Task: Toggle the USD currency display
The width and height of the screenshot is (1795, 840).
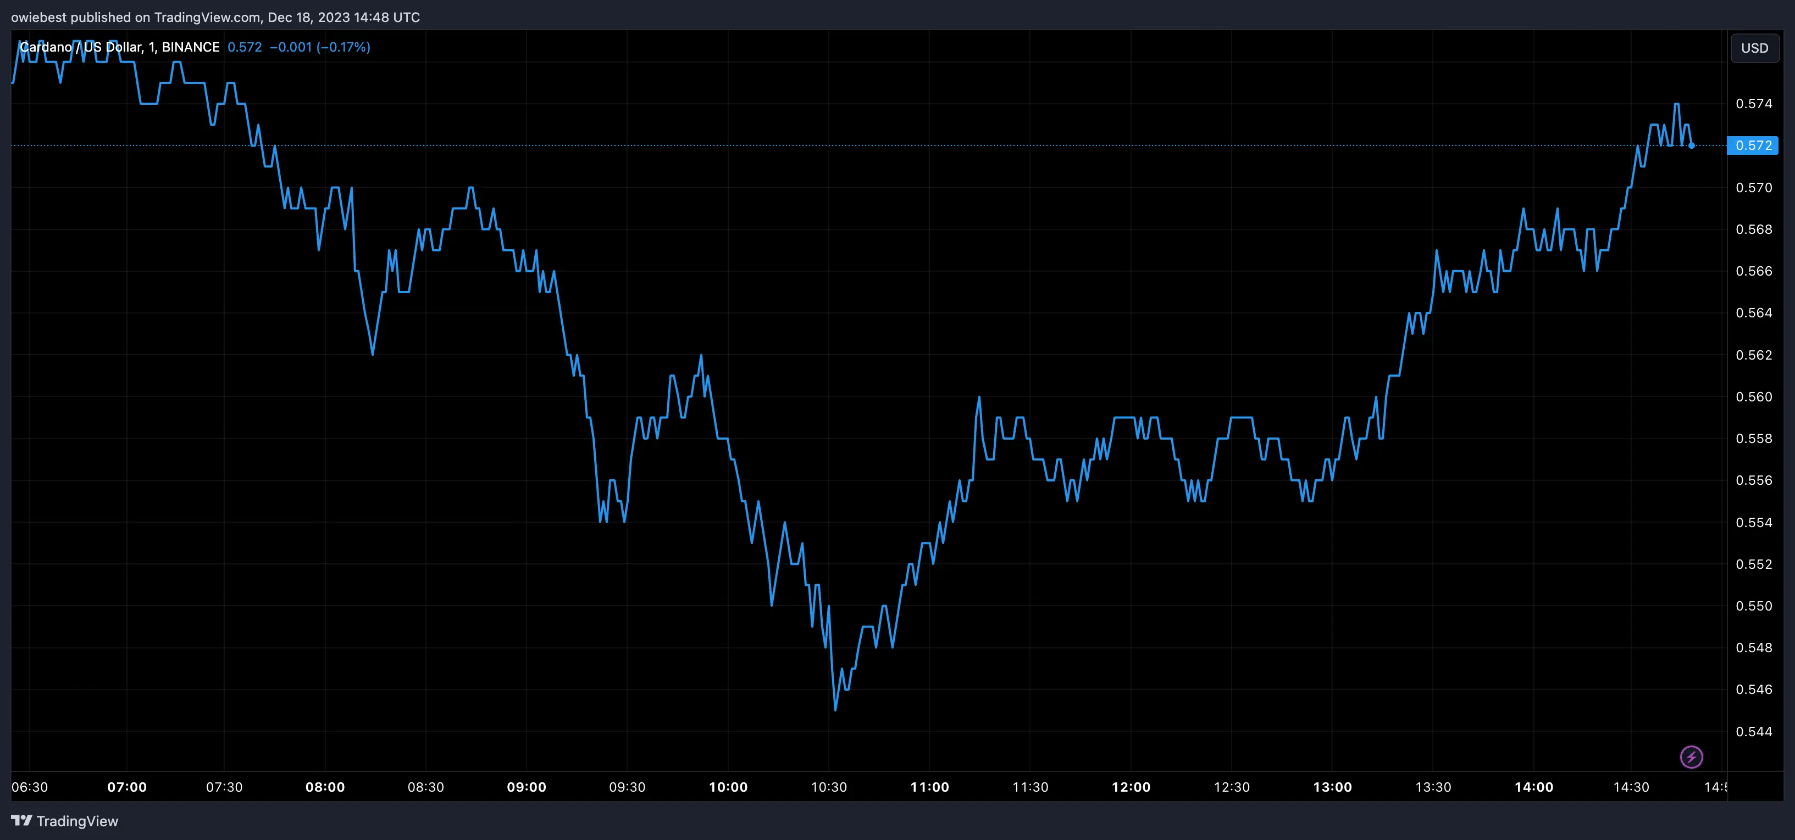Action: click(1754, 47)
